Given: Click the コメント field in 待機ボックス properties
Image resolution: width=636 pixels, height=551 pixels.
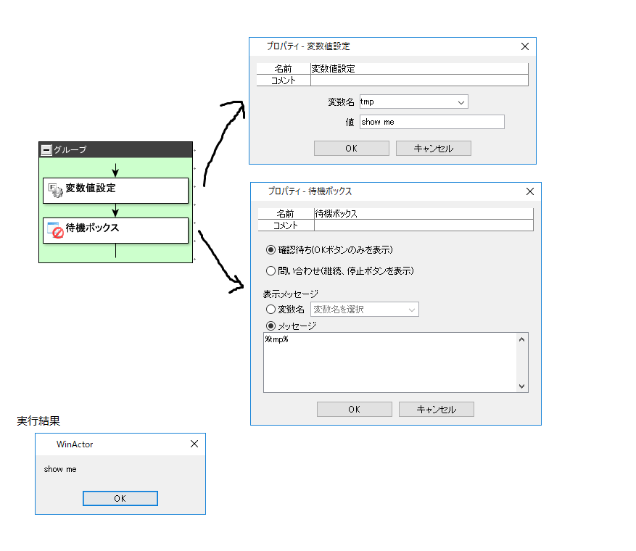Looking at the screenshot, I should (424, 225).
